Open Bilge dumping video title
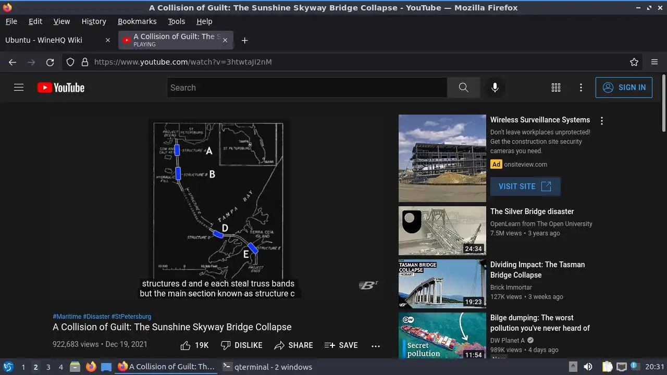Screen dimensions: 667x375 [x=540, y=323]
